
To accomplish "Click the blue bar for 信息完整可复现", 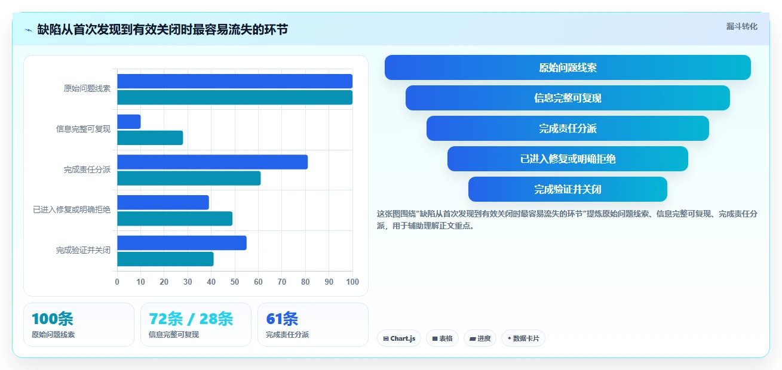I will [x=129, y=122].
